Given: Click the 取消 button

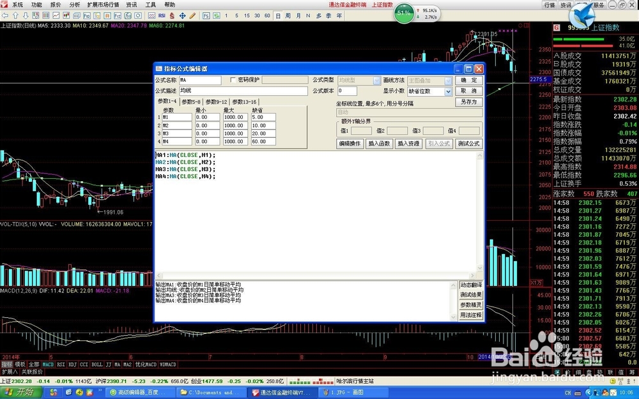Looking at the screenshot, I should pos(468,91).
